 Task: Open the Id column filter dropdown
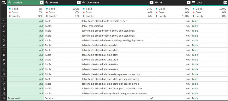click(188, 3)
